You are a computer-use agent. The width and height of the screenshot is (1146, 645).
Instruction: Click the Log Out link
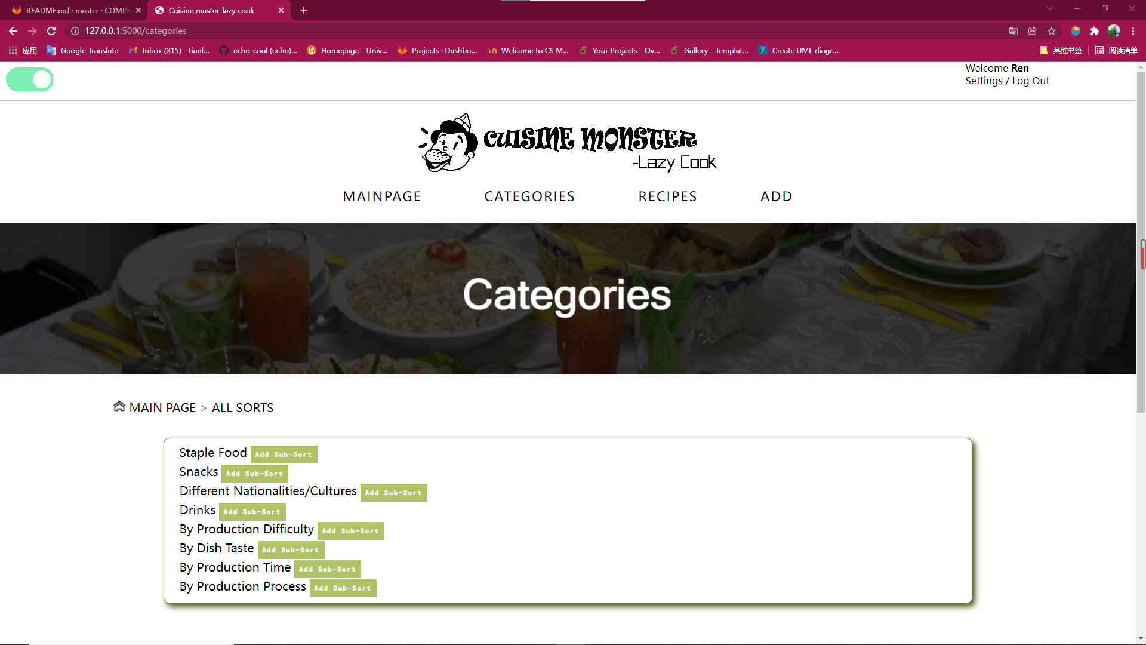pos(1030,81)
